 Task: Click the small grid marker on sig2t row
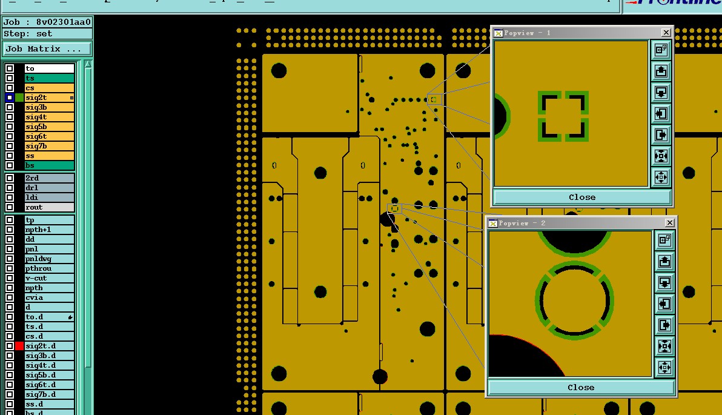(x=71, y=98)
